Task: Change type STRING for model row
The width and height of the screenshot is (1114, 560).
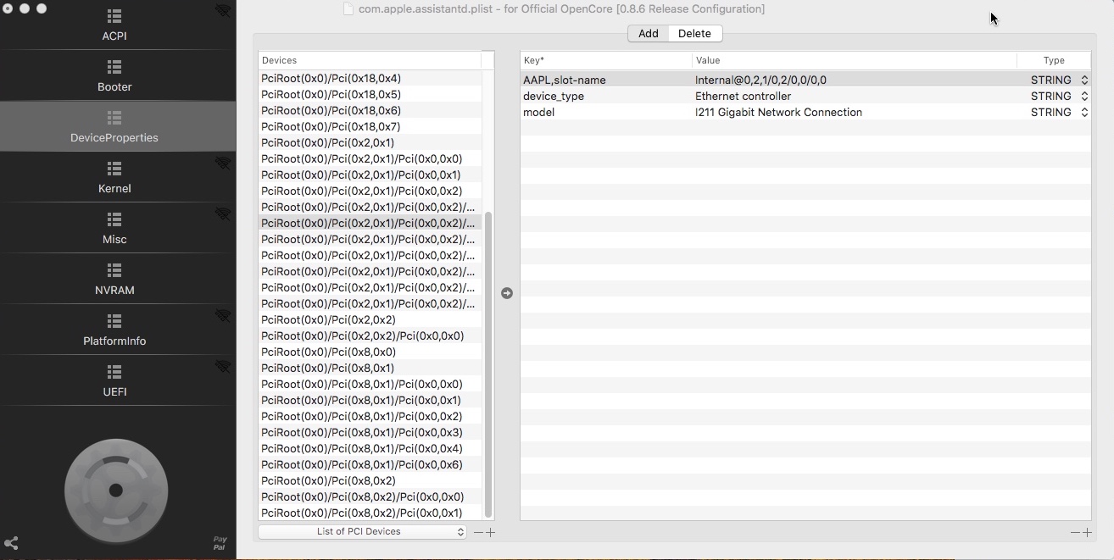Action: coord(1059,112)
